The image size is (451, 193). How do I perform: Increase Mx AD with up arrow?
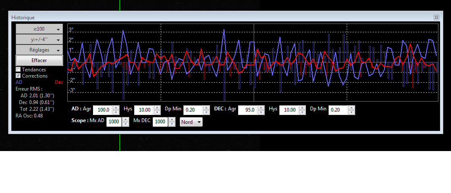pos(125,120)
